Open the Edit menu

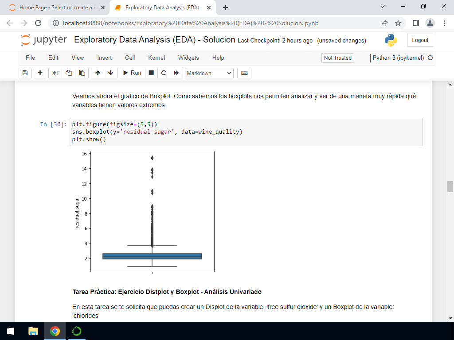pos(53,58)
